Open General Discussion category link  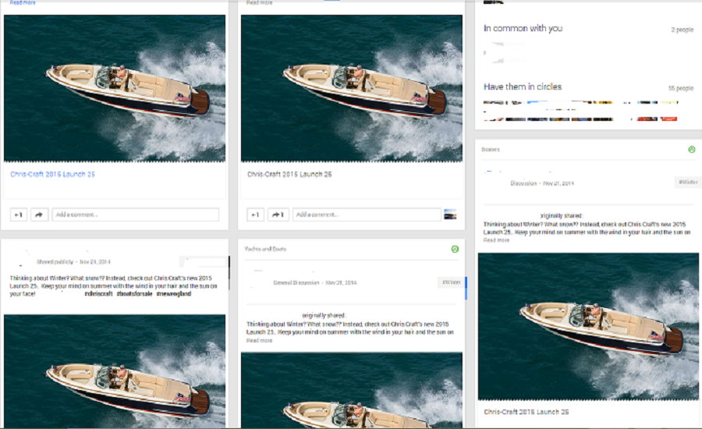296,283
